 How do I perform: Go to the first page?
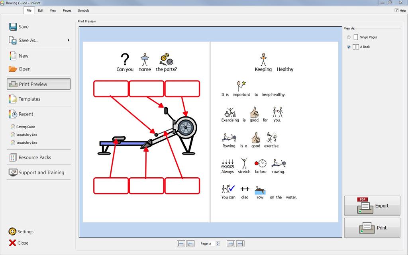coord(181,243)
